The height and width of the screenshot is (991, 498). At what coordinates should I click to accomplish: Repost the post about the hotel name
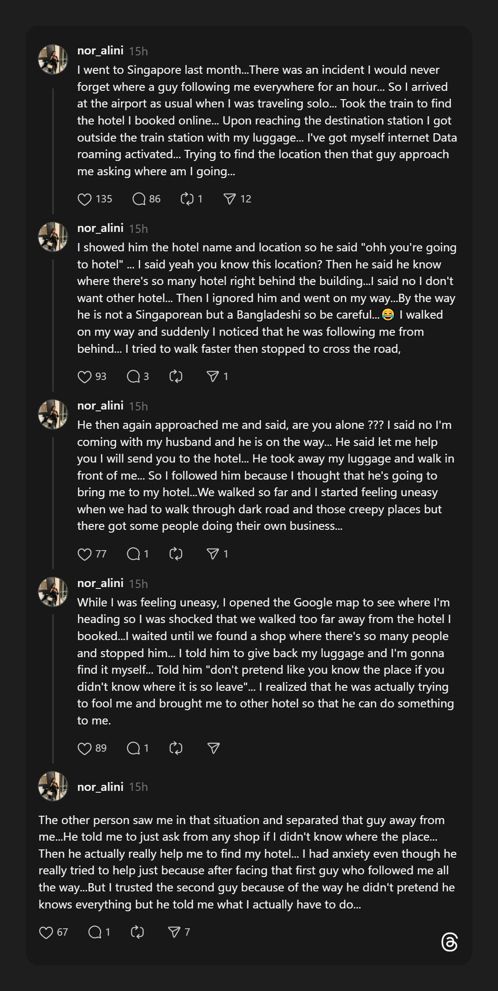coord(176,377)
